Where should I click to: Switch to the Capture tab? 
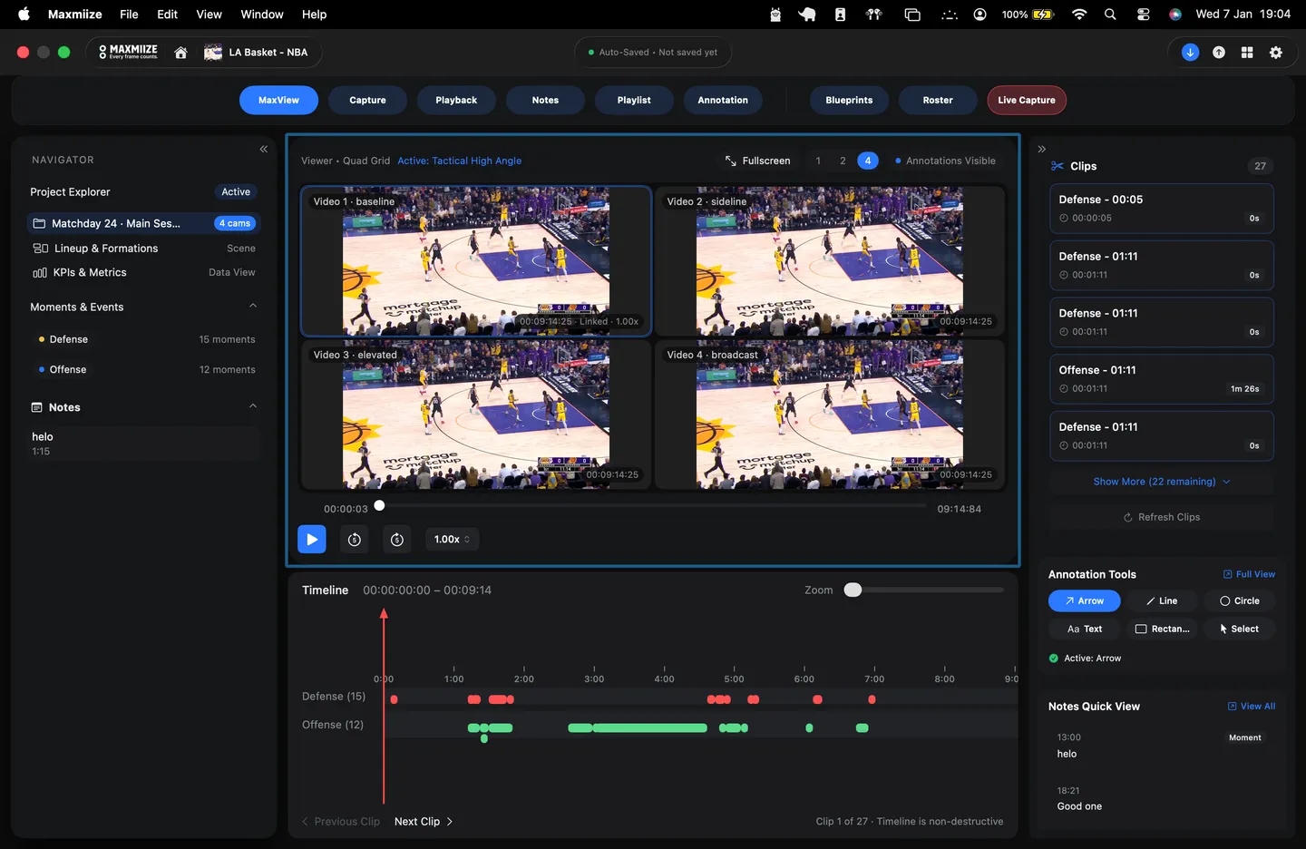click(367, 101)
